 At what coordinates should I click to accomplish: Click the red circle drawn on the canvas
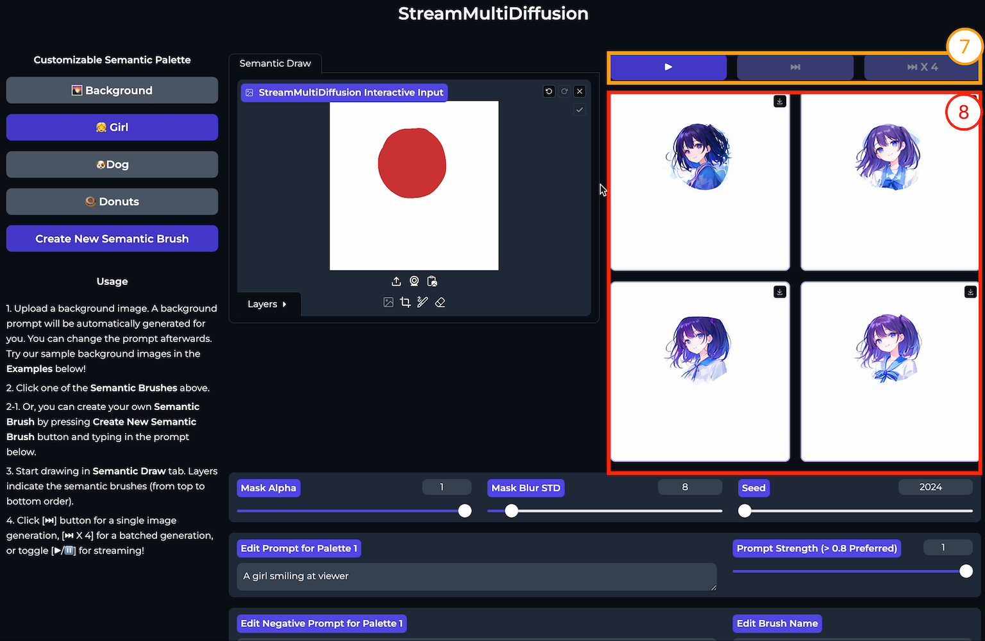coord(412,163)
